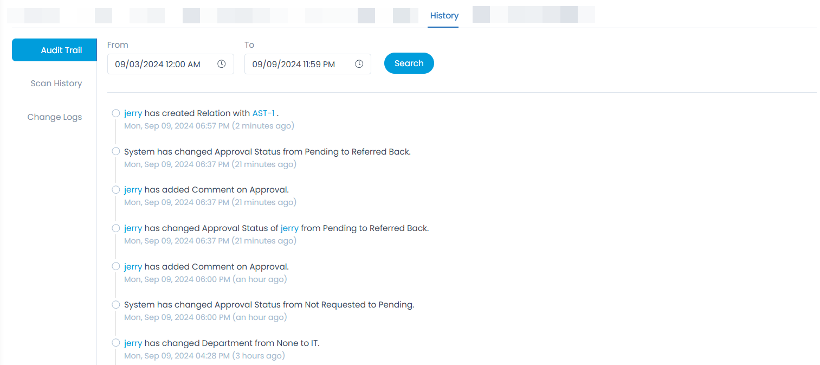The image size is (820, 365).
Task: Click jerry in the Approval Status change entry
Action: (133, 228)
